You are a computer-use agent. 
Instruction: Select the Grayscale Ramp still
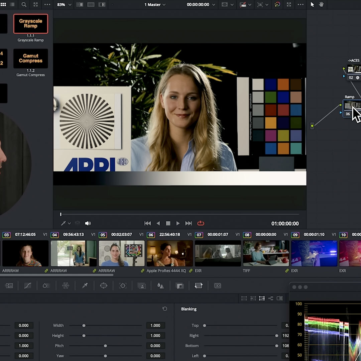click(31, 24)
